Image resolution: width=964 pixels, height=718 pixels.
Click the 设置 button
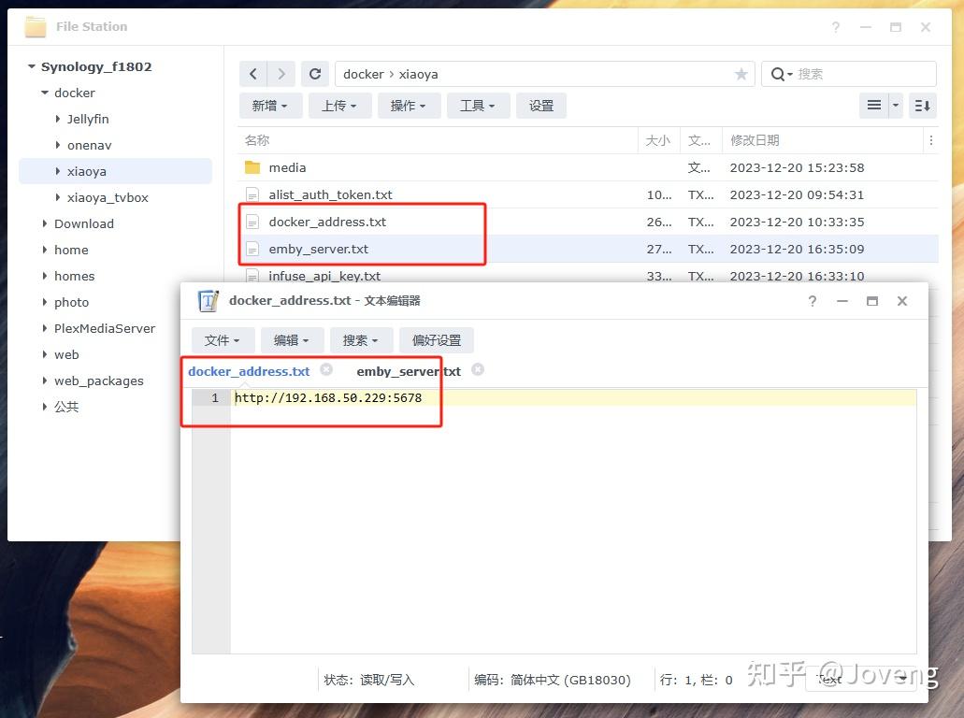(x=541, y=106)
